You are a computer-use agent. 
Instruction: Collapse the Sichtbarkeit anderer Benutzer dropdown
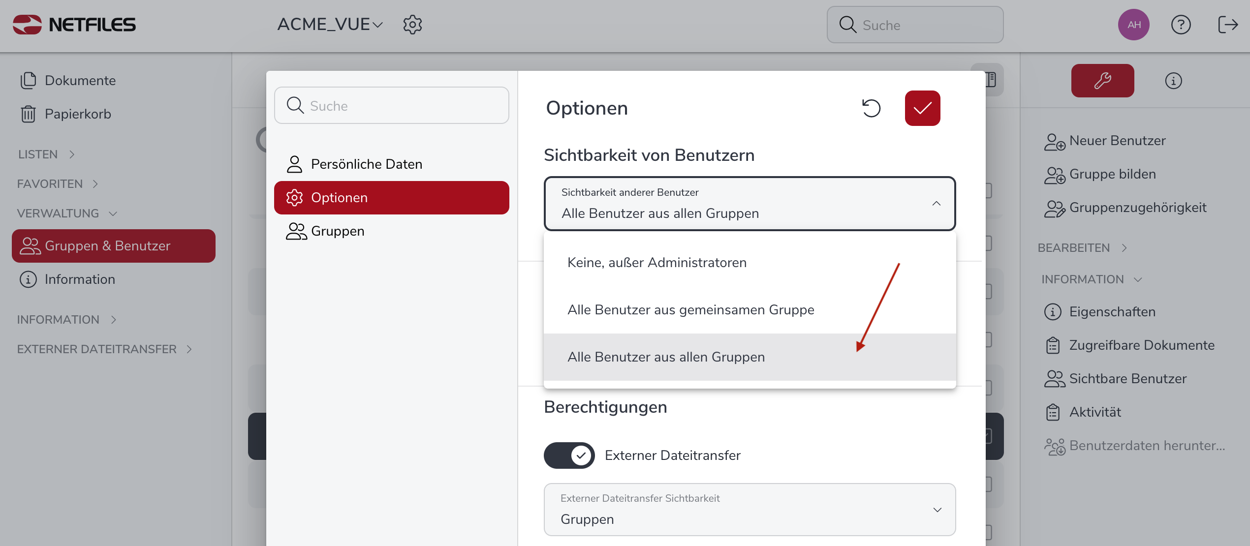pos(936,204)
